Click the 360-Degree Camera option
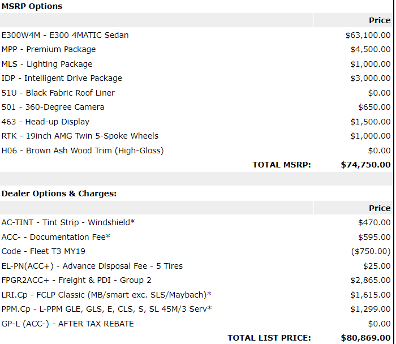This screenshot has width=396, height=344. click(196, 107)
